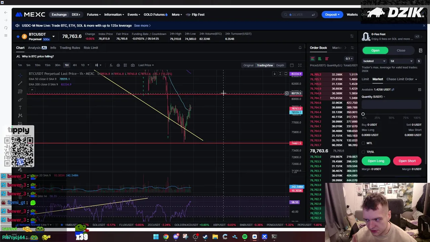Switch to Close position mode
The height and width of the screenshot is (242, 430).
coord(401,50)
